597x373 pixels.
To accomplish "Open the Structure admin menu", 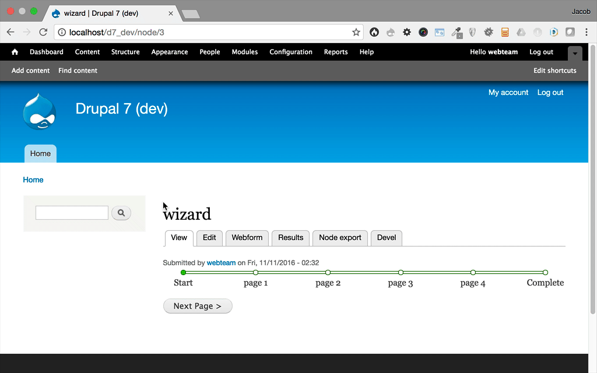I will (x=125, y=52).
